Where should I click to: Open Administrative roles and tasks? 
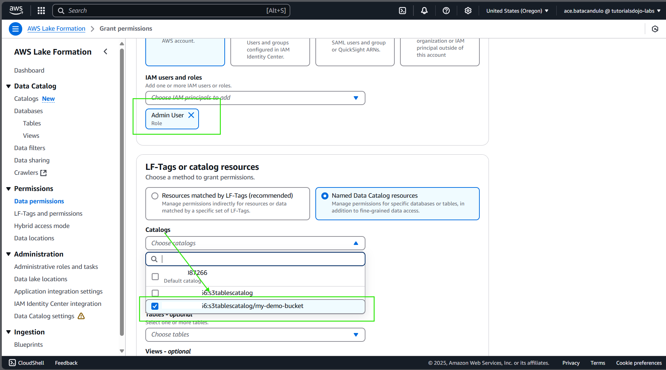tap(56, 267)
